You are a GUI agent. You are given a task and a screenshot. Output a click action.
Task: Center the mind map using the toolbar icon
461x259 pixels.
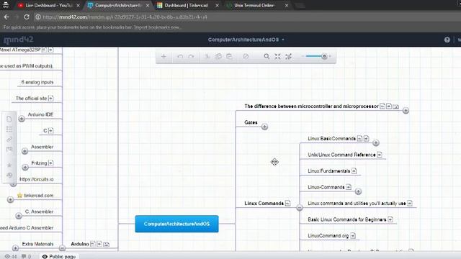288,56
